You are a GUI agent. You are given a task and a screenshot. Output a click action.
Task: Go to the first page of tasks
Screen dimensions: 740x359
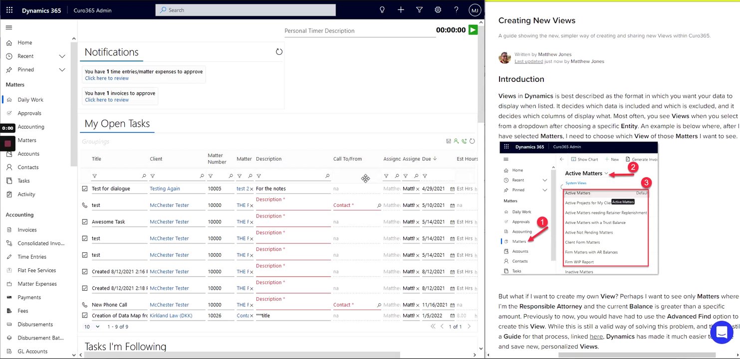[433, 327]
